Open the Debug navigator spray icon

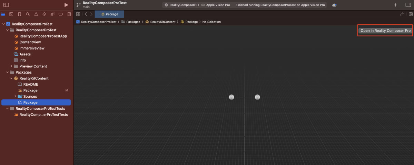click(52, 14)
